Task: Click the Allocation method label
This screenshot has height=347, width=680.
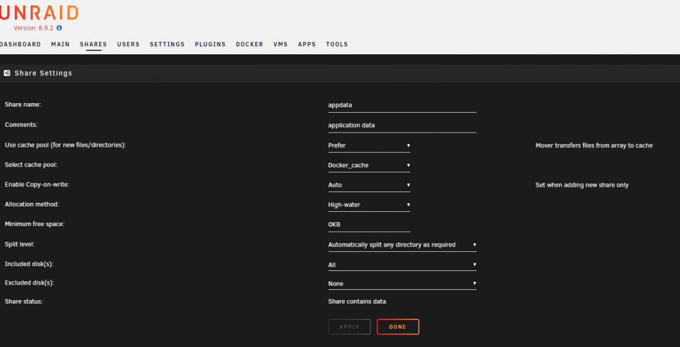Action: 32,204
